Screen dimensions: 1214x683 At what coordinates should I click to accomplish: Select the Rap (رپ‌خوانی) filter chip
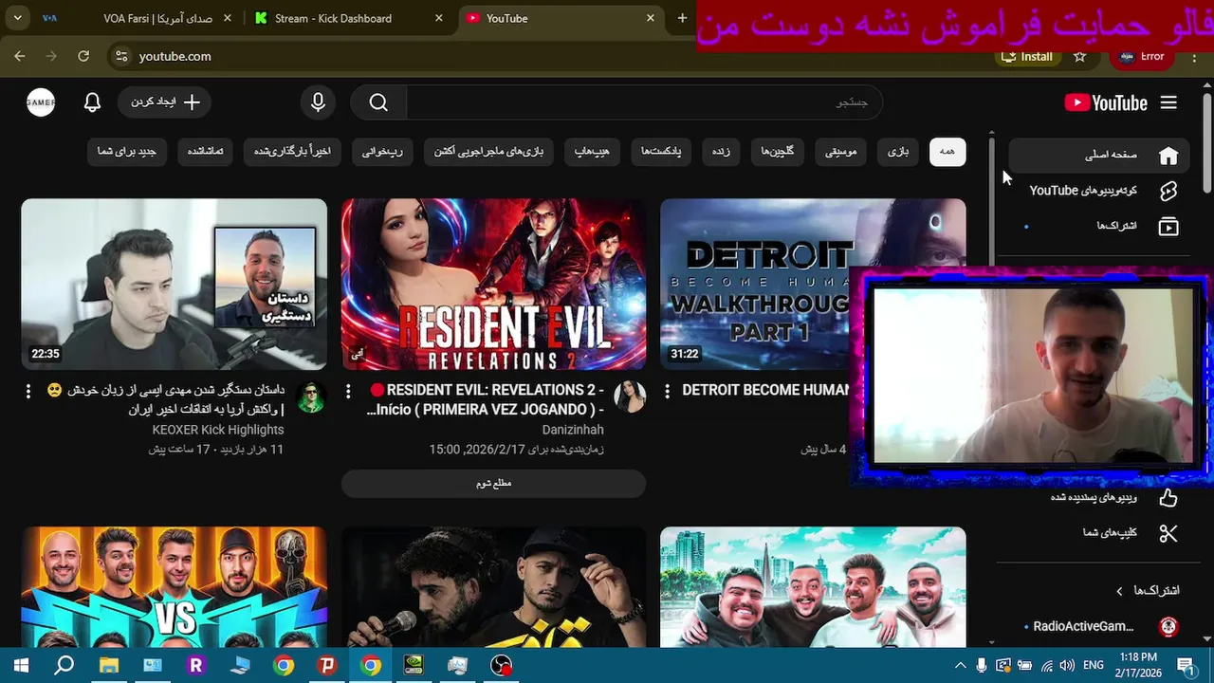pos(382,152)
